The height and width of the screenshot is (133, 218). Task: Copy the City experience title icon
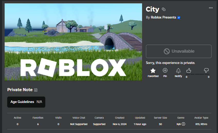pyautogui.click(x=164, y=9)
